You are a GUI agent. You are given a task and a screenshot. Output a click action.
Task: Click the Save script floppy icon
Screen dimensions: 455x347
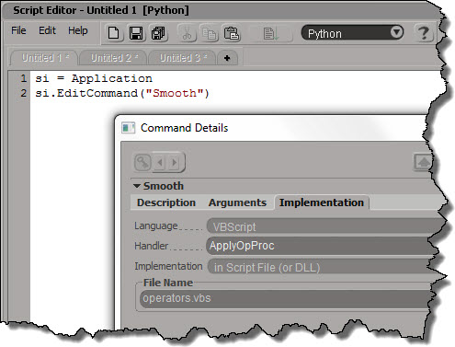136,33
